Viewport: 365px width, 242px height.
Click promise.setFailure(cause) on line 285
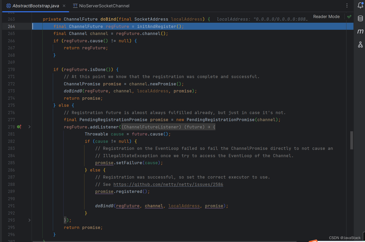pos(128,163)
